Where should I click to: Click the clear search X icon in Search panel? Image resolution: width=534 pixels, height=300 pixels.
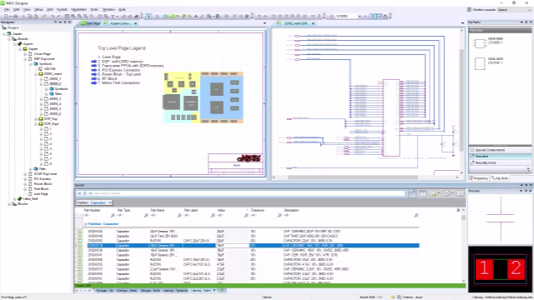(79, 193)
